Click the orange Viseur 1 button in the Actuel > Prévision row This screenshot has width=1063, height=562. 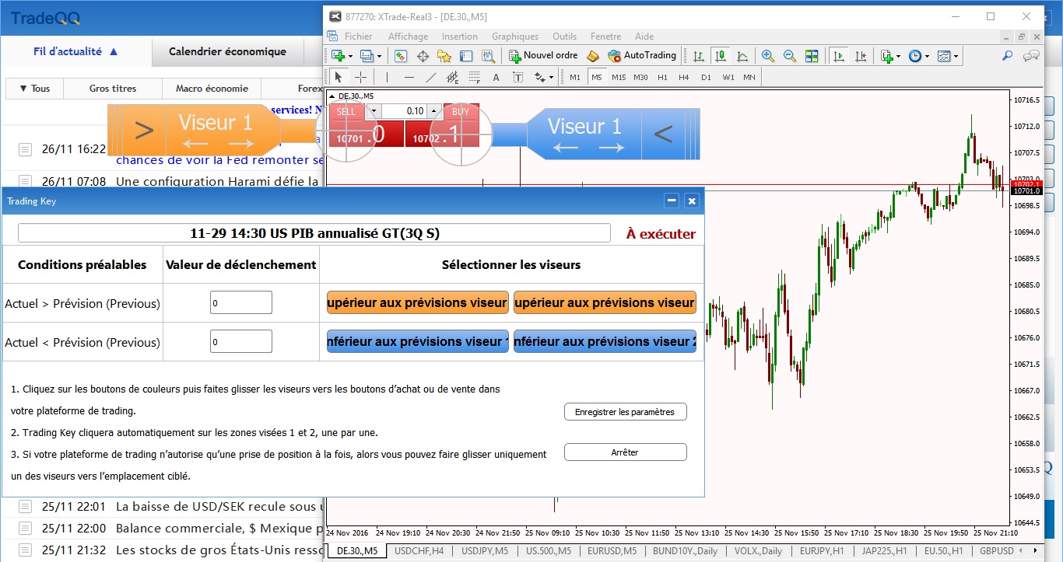coord(417,303)
